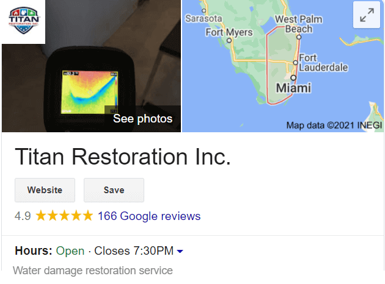The image size is (385, 284).
Task: Click the Titan Restoration logo thumbnail
Action: [24, 21]
